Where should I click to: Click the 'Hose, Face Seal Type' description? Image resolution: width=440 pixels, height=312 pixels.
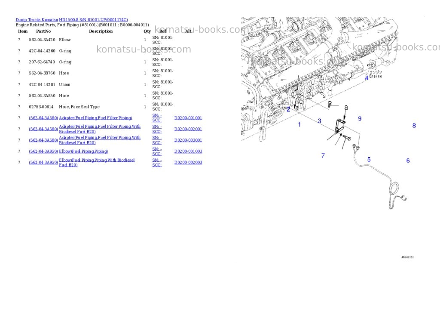tap(79, 107)
